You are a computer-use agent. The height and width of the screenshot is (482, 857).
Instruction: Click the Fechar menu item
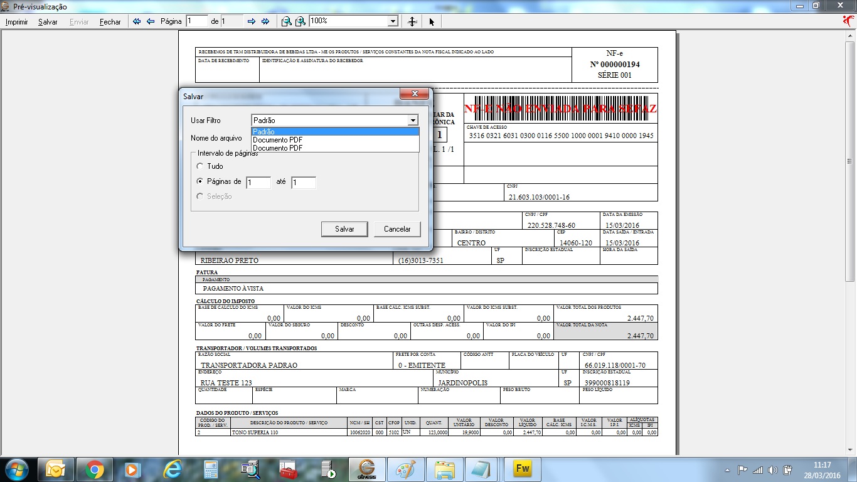(110, 22)
